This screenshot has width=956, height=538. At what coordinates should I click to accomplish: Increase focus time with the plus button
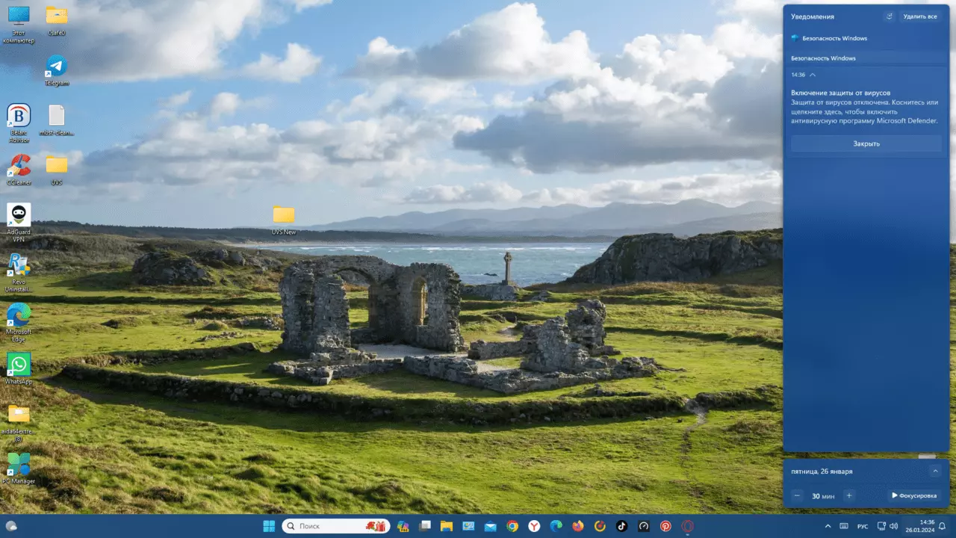[848, 495]
